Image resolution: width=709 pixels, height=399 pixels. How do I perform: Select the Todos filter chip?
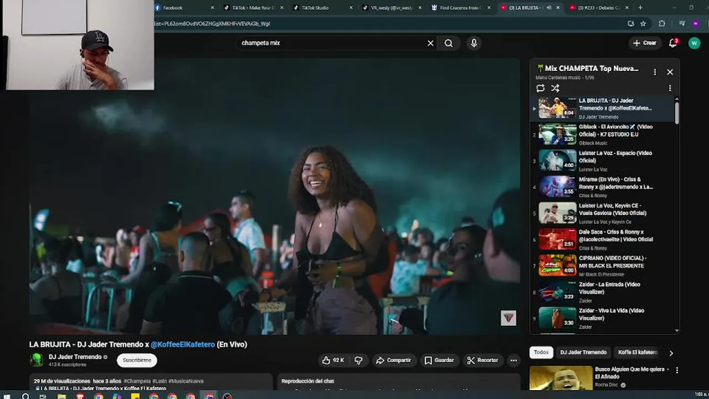541,352
